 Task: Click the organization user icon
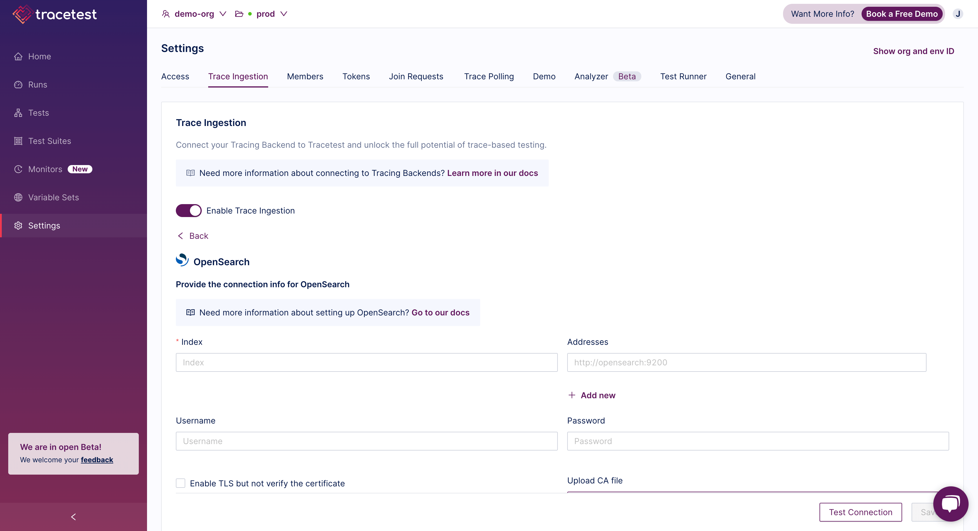tap(166, 14)
